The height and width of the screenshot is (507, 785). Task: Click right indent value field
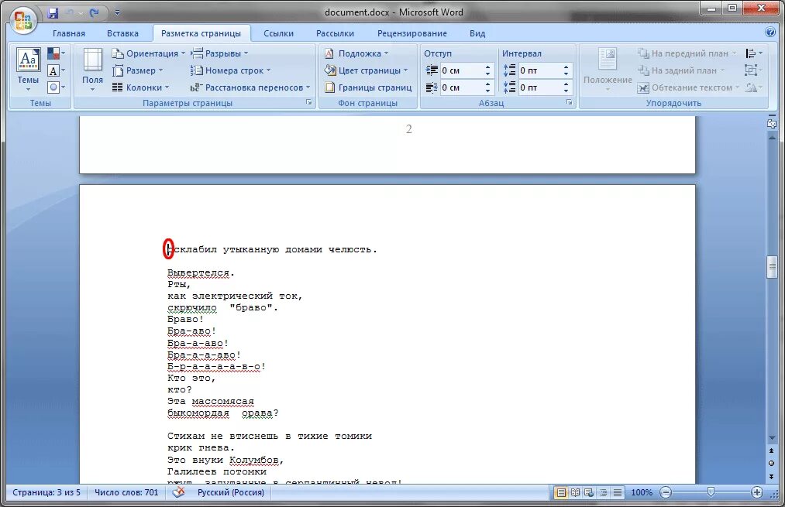460,87
